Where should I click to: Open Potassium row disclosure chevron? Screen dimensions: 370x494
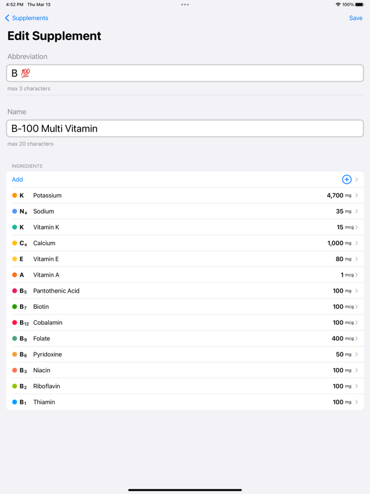pyautogui.click(x=357, y=196)
